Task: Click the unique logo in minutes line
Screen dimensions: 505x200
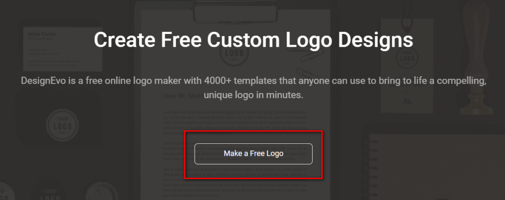Action: [x=253, y=96]
